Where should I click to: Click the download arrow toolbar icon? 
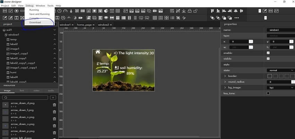click(184, 11)
